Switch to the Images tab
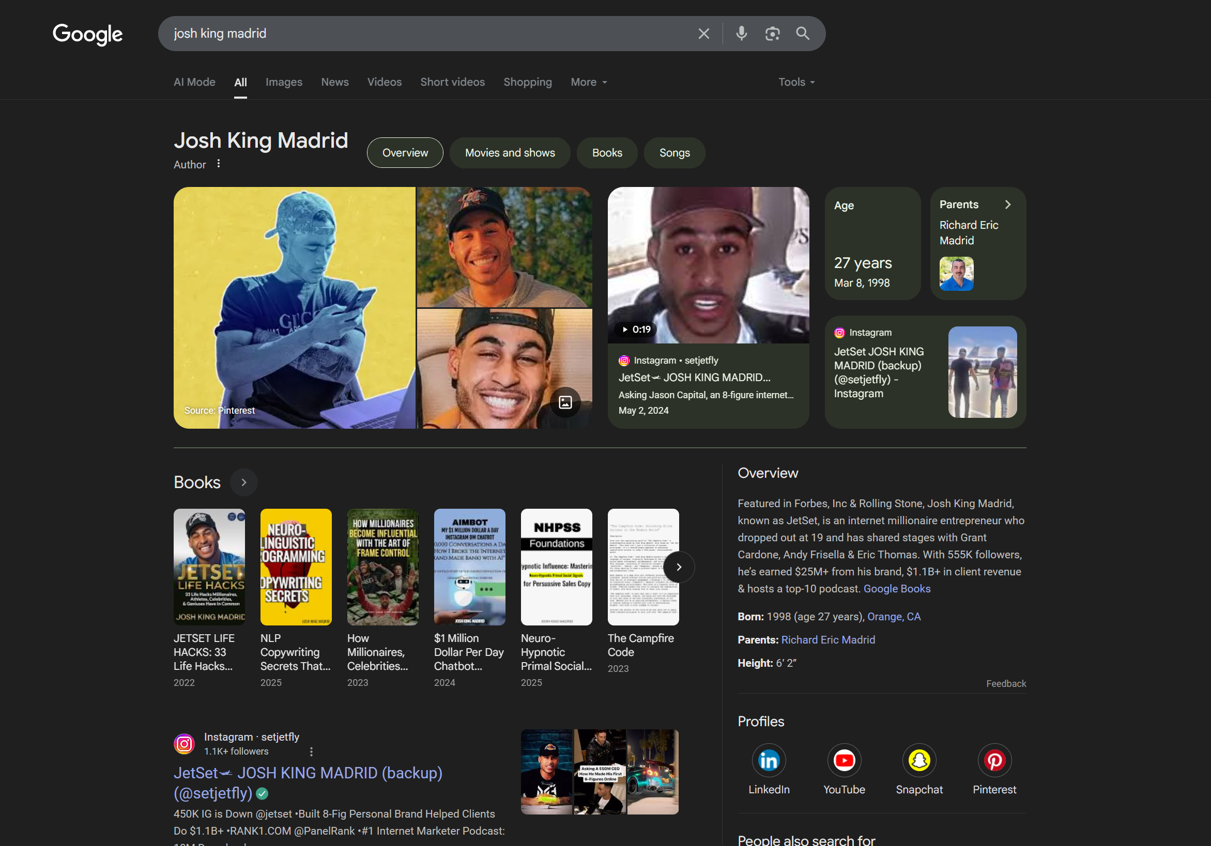Viewport: 1211px width, 846px height. pos(283,82)
